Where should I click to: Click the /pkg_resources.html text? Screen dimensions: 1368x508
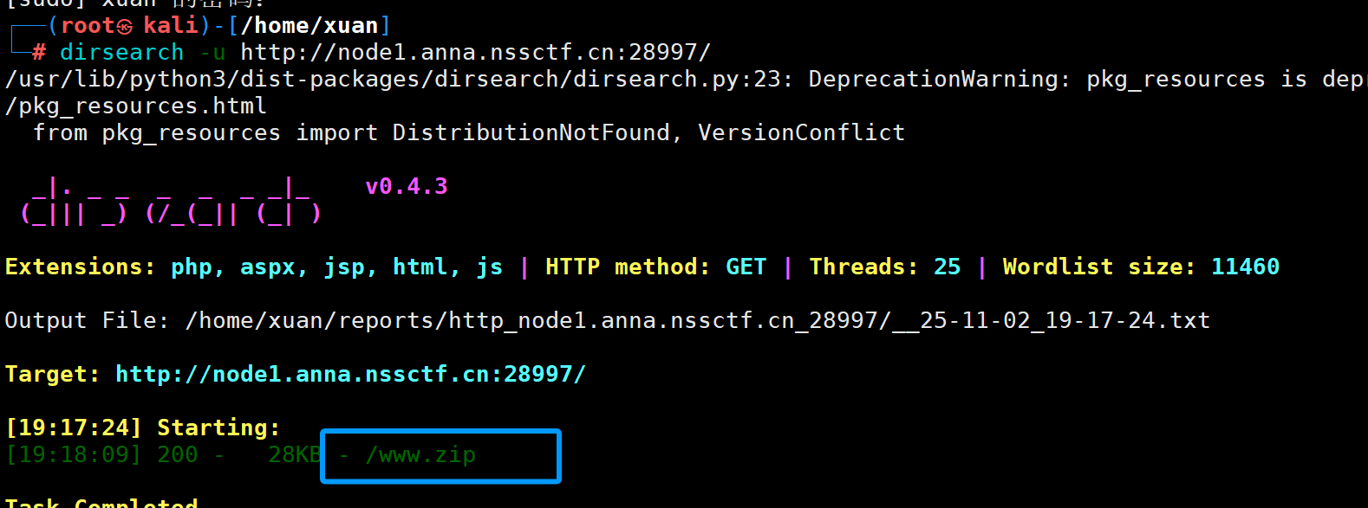(136, 106)
